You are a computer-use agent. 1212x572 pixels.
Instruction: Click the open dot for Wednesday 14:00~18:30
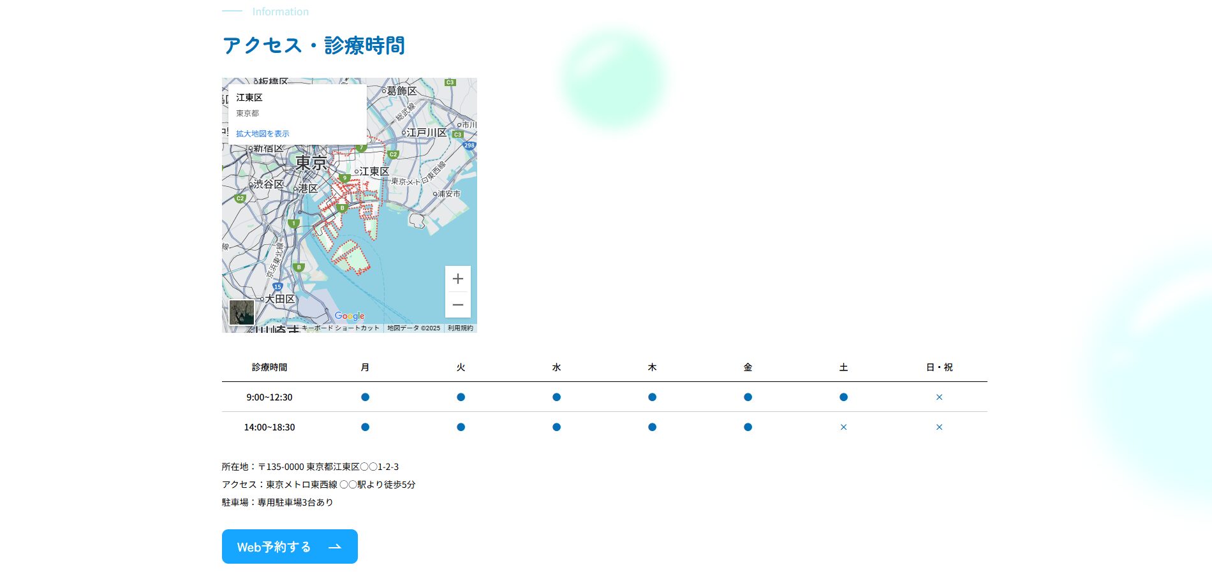[x=556, y=427]
